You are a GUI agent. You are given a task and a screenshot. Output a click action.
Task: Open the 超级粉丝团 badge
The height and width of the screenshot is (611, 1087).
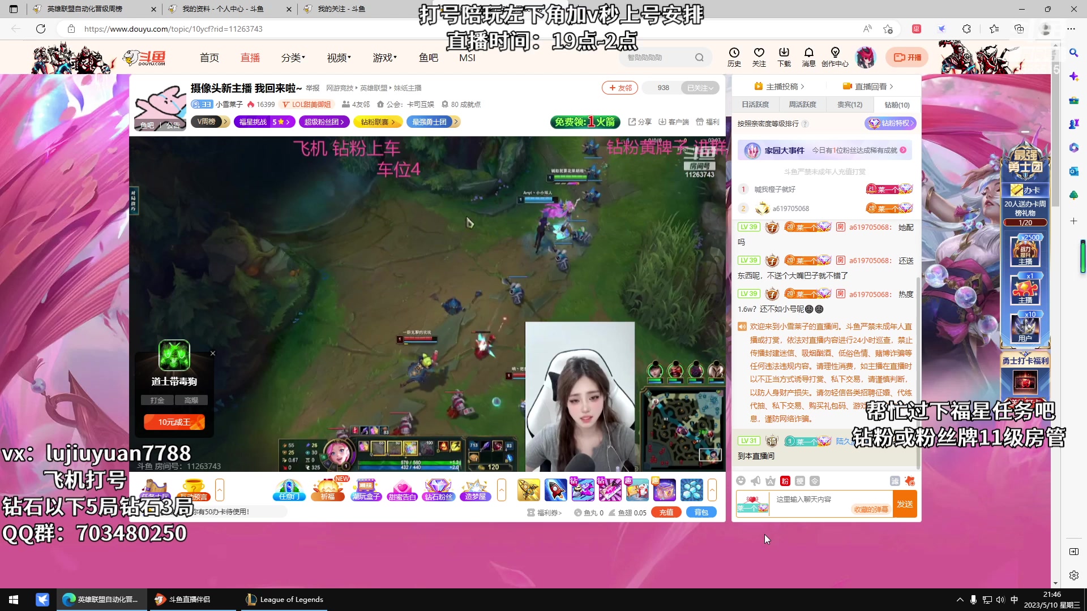pyautogui.click(x=324, y=122)
